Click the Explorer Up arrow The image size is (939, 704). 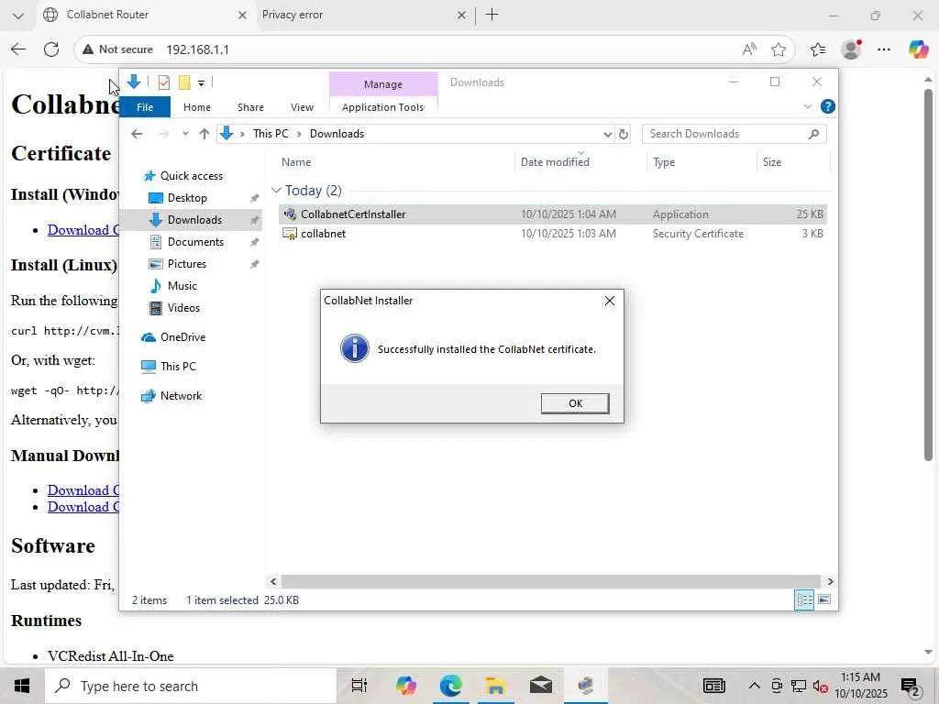tap(204, 134)
